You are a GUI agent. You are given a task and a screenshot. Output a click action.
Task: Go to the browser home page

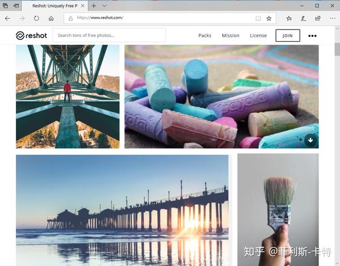(51, 19)
